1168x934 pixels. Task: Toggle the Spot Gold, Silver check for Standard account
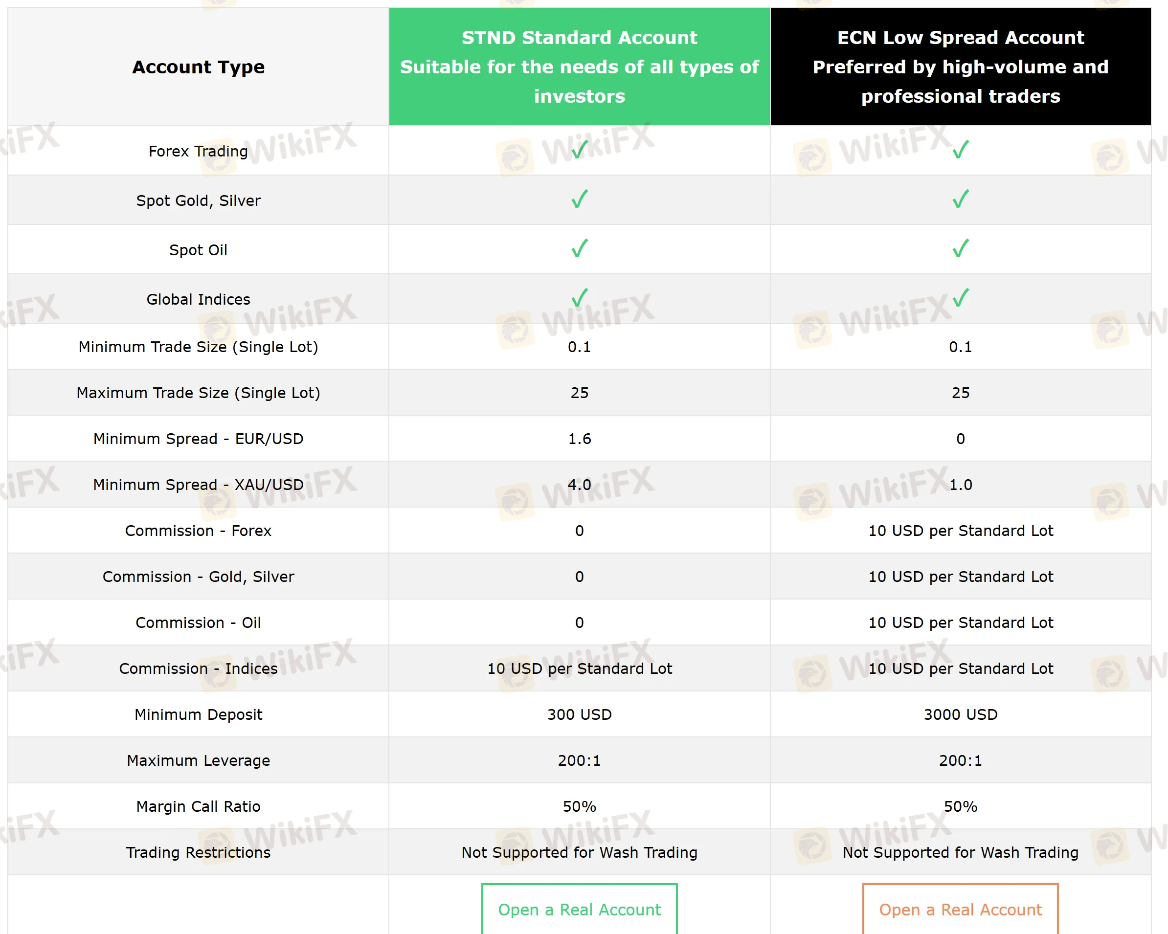click(579, 200)
